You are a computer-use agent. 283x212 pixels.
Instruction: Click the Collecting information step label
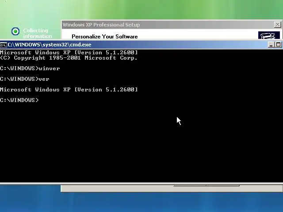tap(38, 34)
